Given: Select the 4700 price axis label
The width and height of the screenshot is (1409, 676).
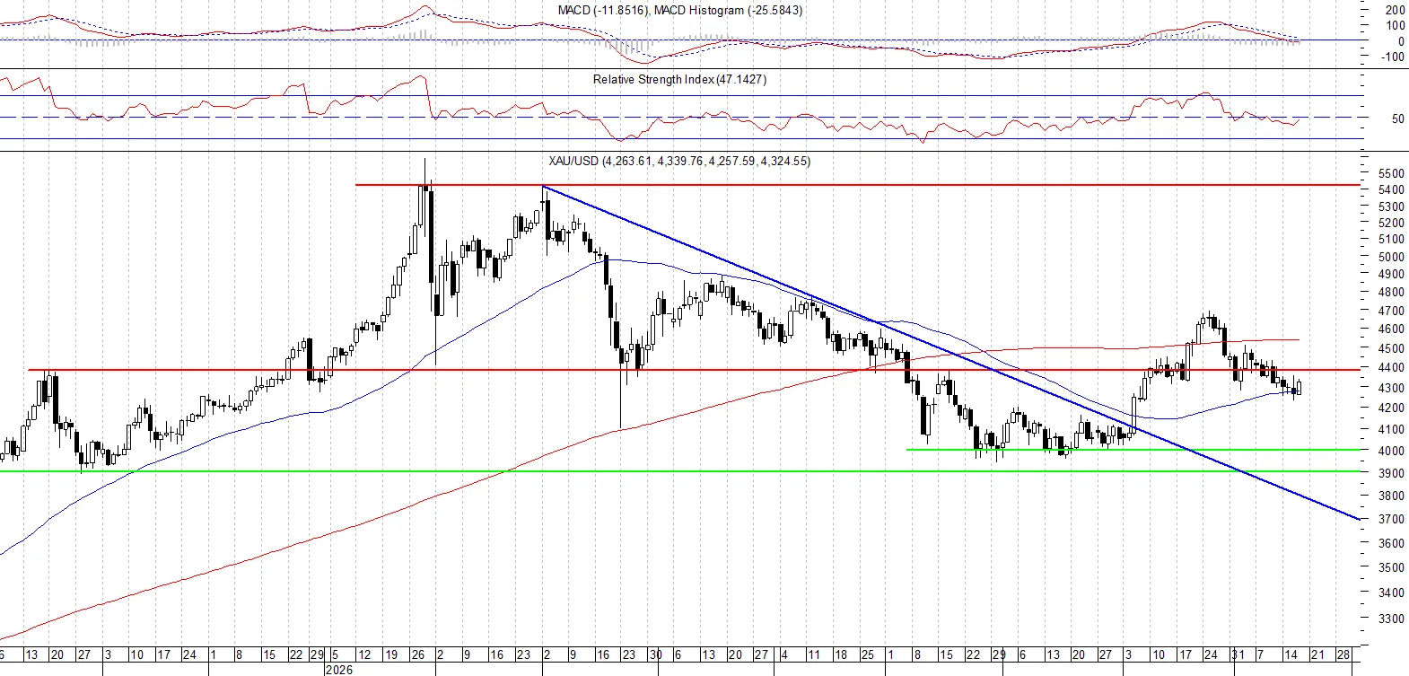Looking at the screenshot, I should [1391, 311].
